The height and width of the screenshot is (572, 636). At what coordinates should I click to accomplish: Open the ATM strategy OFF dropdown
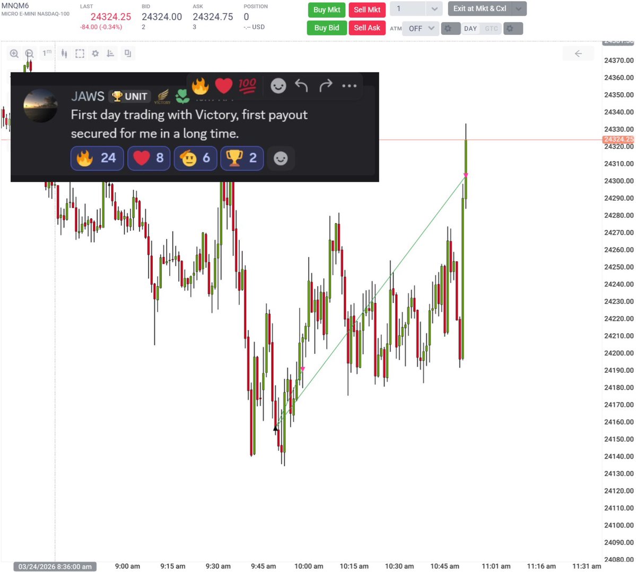(421, 29)
